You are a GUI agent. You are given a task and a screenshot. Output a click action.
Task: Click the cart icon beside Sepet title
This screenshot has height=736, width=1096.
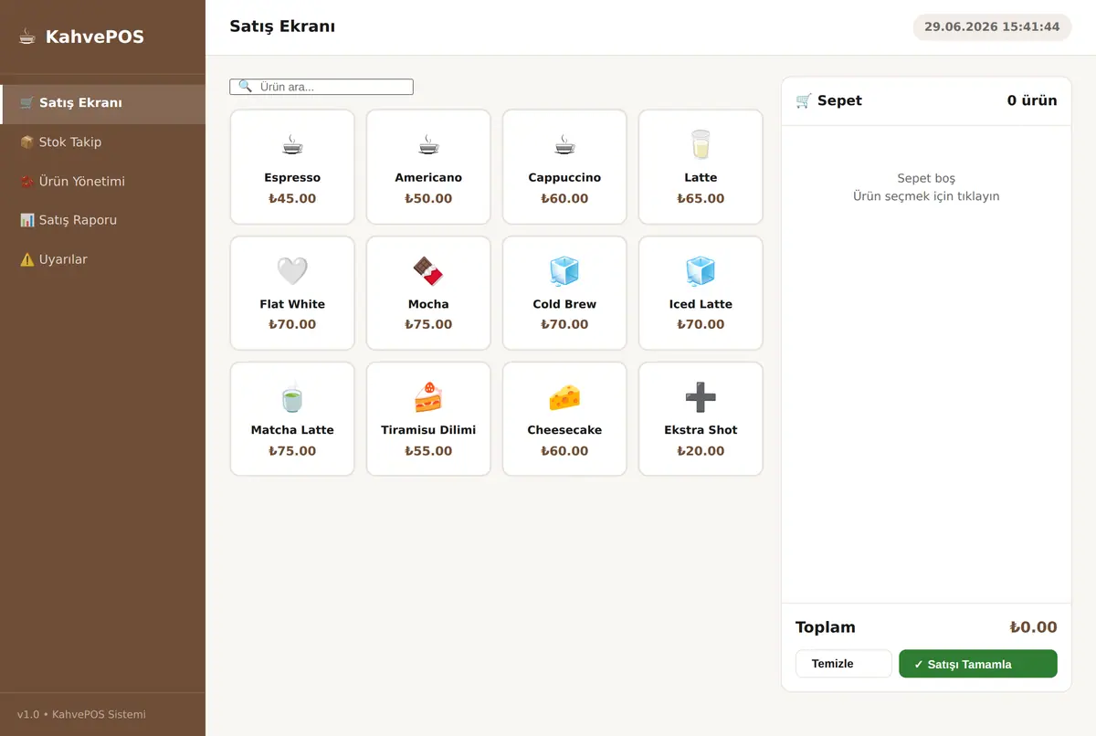pyautogui.click(x=804, y=100)
